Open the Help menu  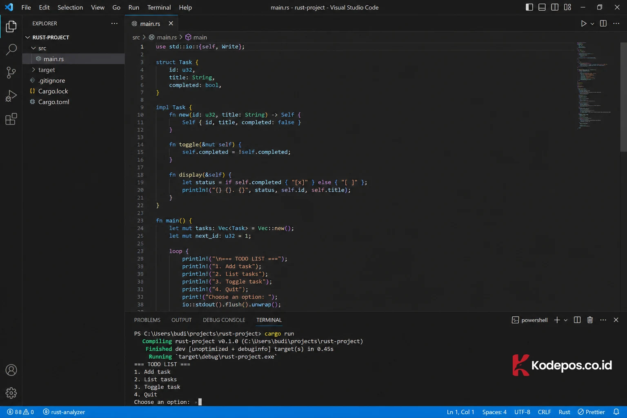coord(185,7)
